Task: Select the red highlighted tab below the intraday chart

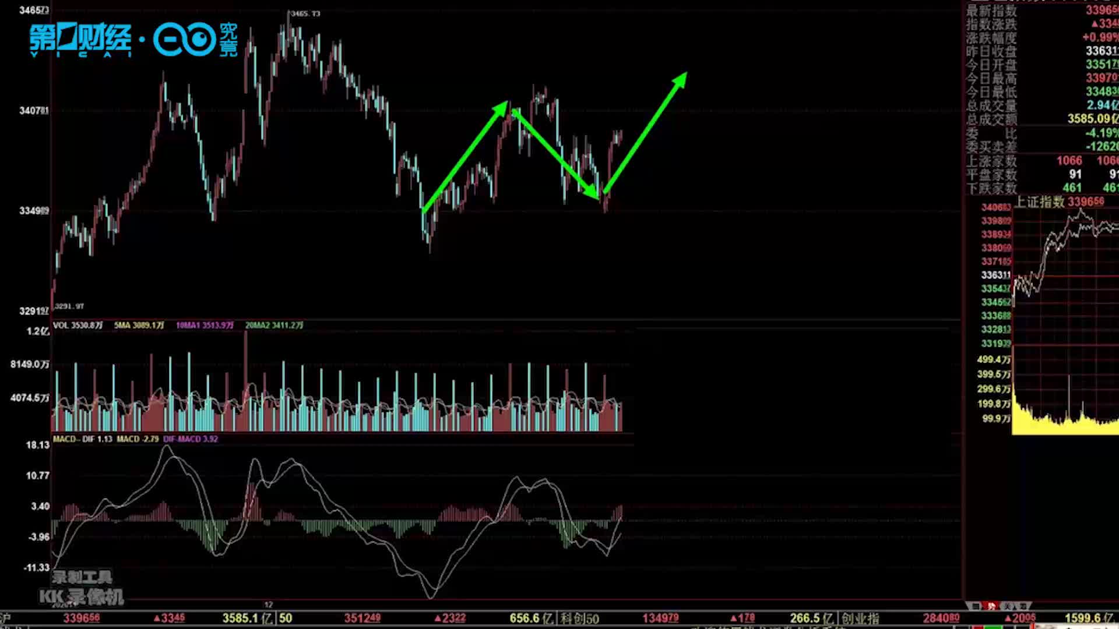Action: pyautogui.click(x=991, y=606)
